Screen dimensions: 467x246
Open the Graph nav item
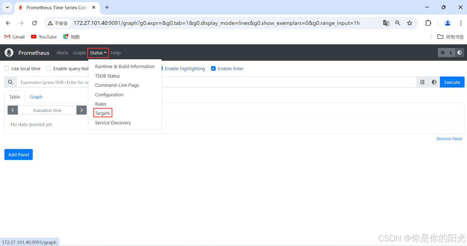tap(79, 53)
